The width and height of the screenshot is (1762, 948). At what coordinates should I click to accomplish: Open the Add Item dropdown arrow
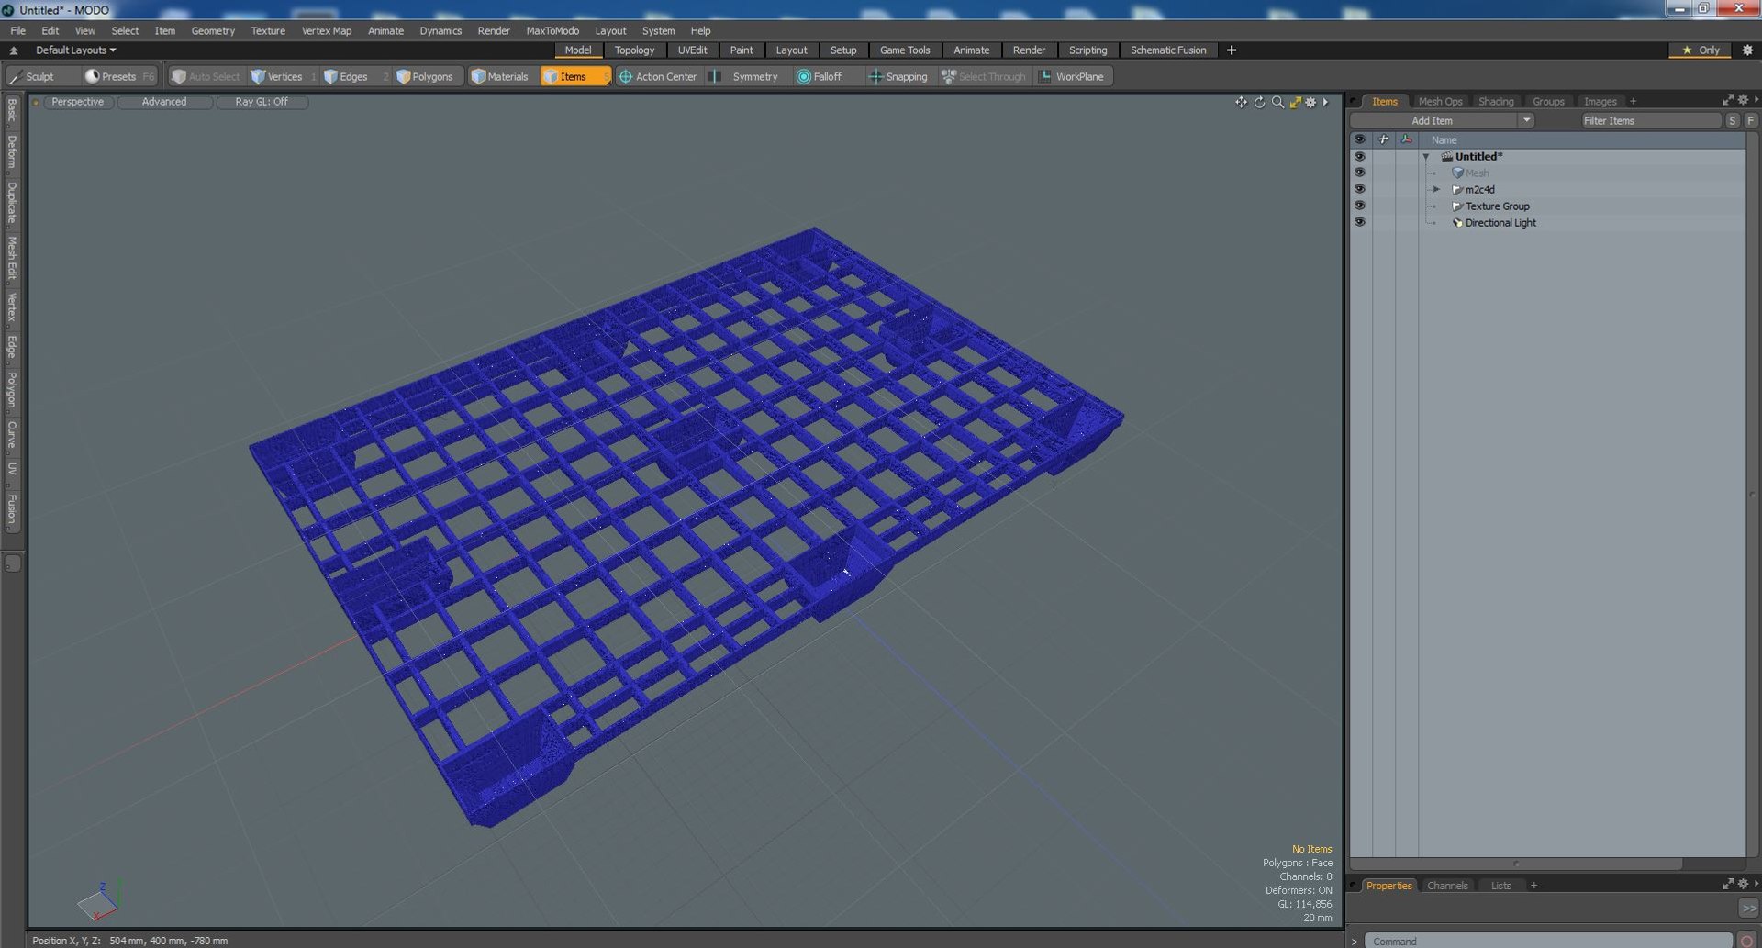coord(1526,120)
